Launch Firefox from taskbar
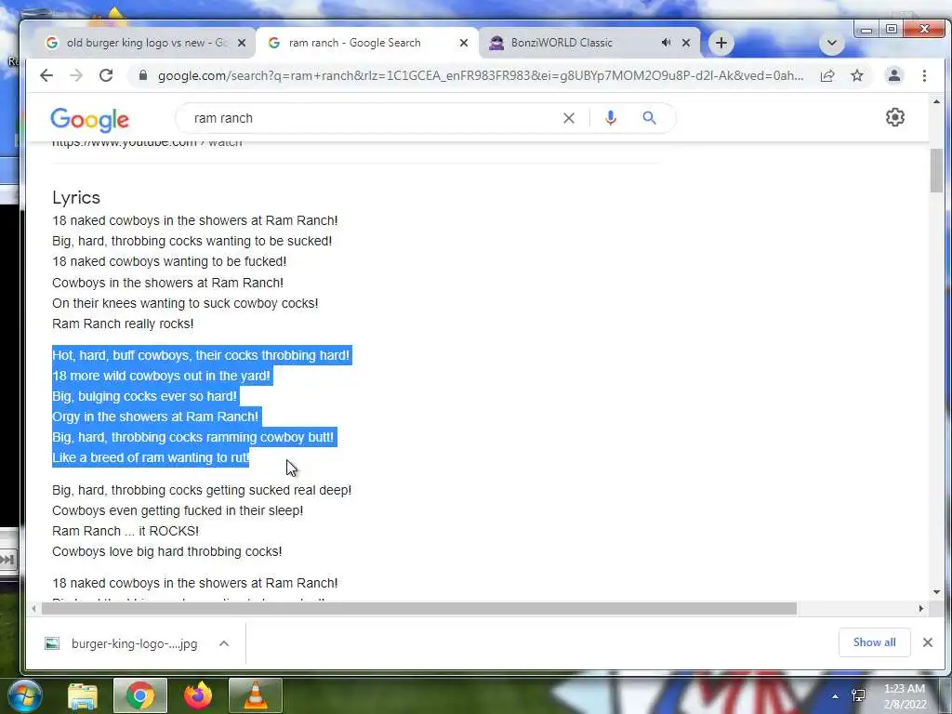 (x=197, y=695)
